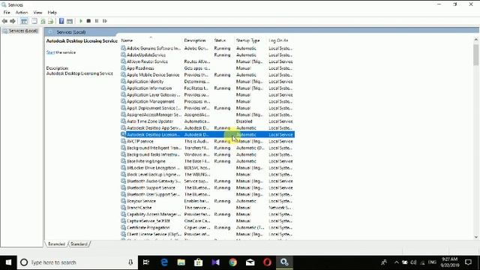Viewport: 480px width, 270px height.
Task: Select the Base Filtering Engine service
Action: [x=207, y=161]
